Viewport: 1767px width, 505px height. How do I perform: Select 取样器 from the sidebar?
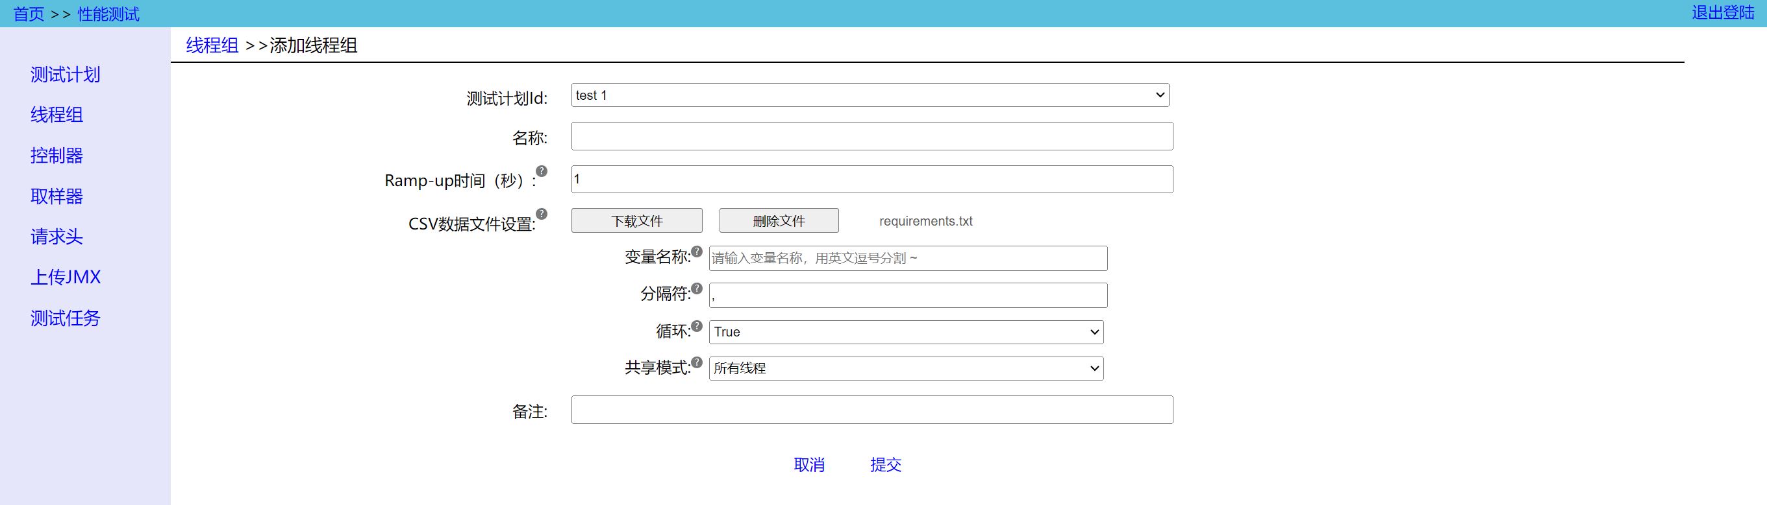click(x=56, y=196)
